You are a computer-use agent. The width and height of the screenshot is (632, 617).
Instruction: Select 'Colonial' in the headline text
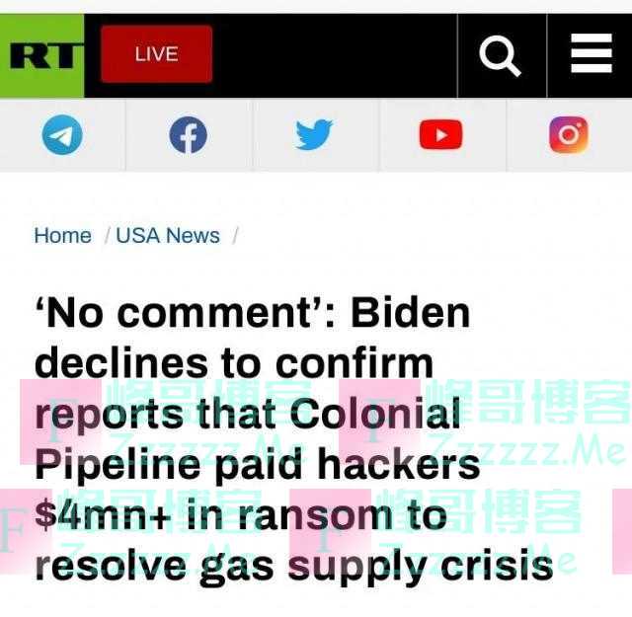tap(374, 414)
